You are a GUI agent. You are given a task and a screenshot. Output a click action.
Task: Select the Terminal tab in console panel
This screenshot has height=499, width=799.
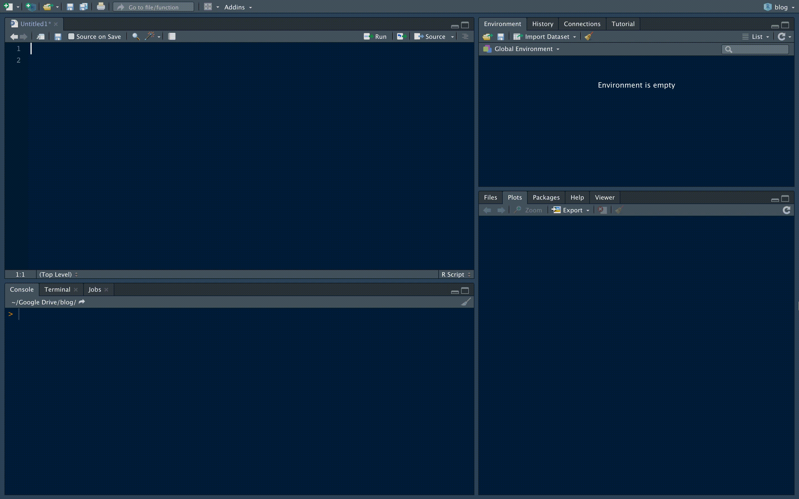(x=57, y=289)
